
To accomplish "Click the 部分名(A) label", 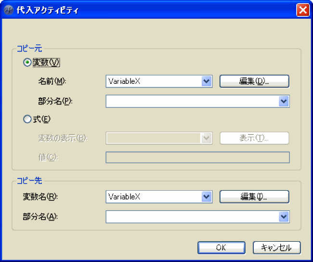I will click(x=40, y=217).
